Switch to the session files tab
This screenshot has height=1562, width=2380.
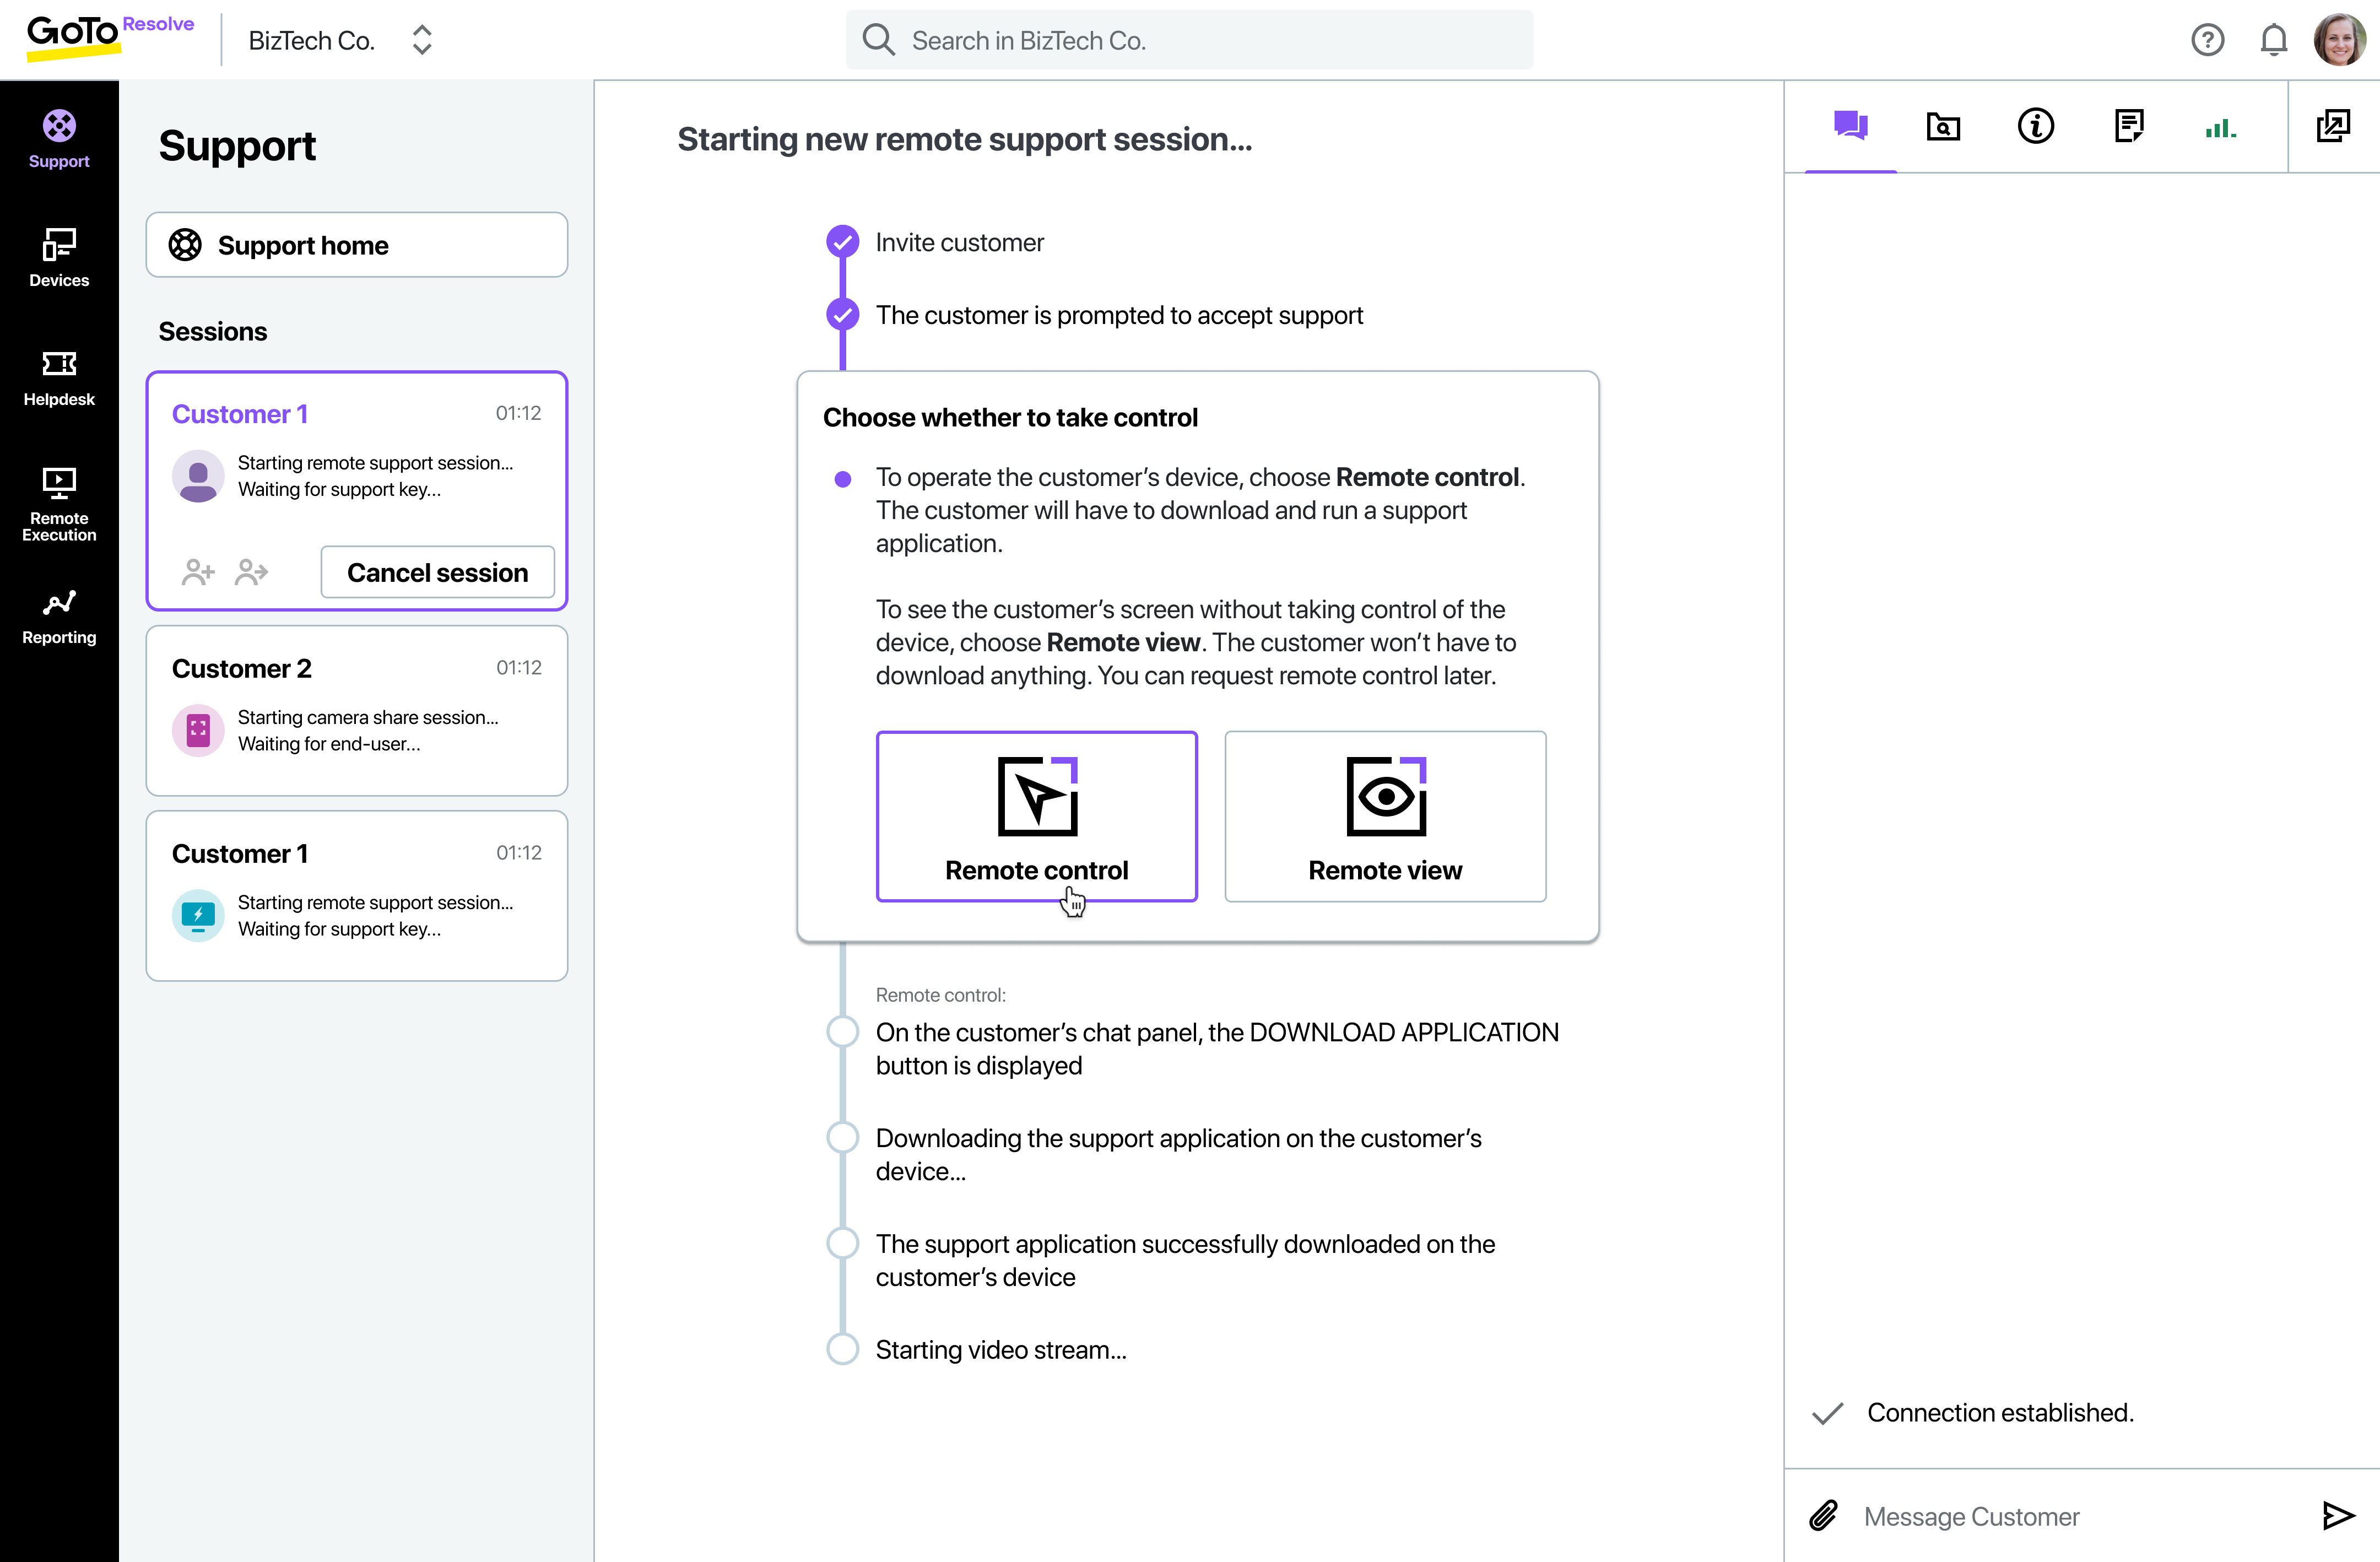(x=1943, y=126)
